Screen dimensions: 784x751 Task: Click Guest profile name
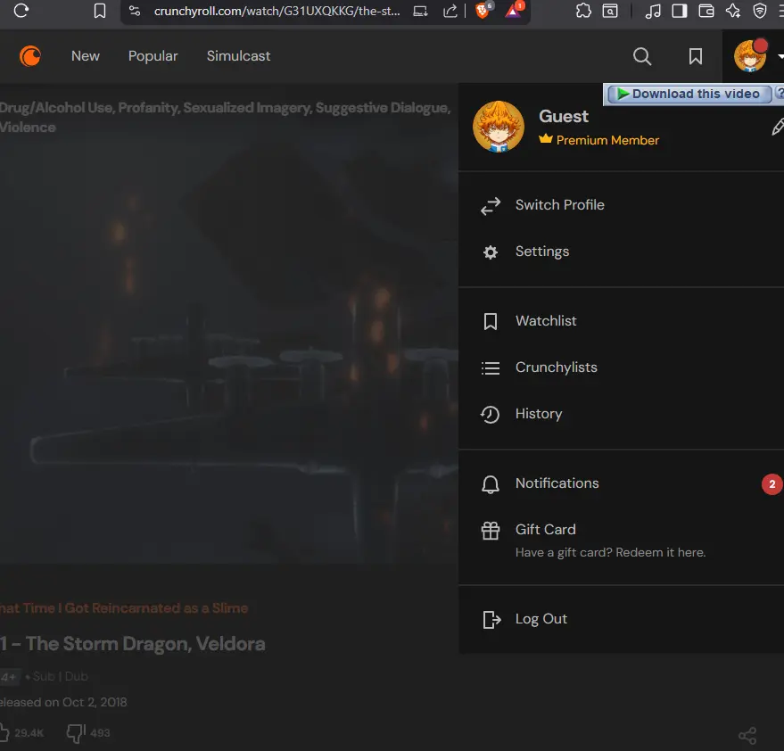pos(564,117)
